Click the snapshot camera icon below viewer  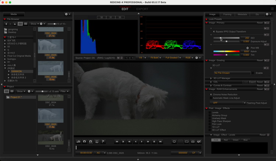[85, 141]
